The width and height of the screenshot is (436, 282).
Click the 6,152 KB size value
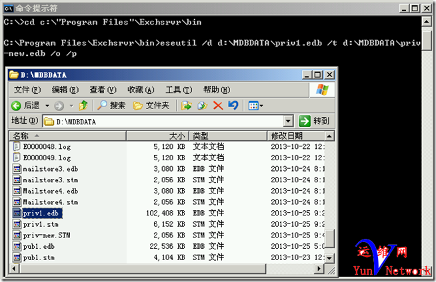pos(169,224)
